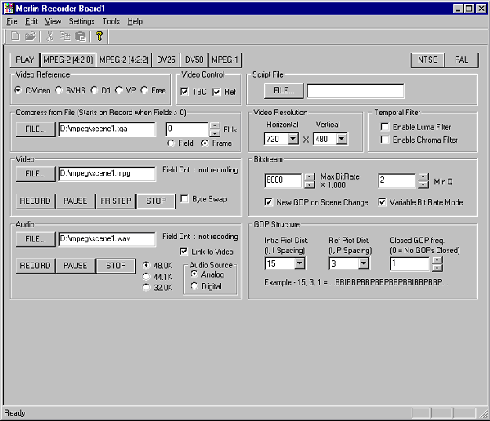The width and height of the screenshot is (490, 421).
Task: Increase Max BitRate with up arrow
Action: pos(310,177)
